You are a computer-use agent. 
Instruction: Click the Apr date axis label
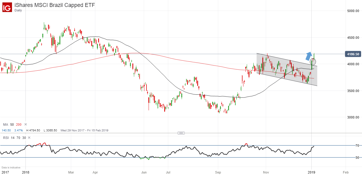[95, 173]
